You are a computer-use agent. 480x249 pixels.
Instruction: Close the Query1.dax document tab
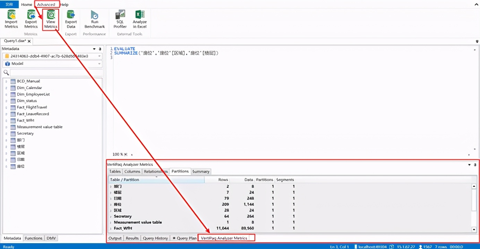29,41
